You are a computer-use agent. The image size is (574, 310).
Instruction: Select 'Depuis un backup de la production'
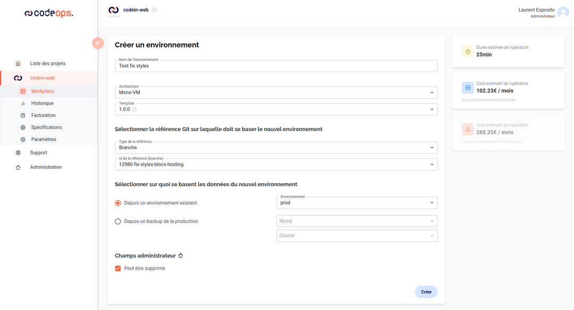(118, 221)
